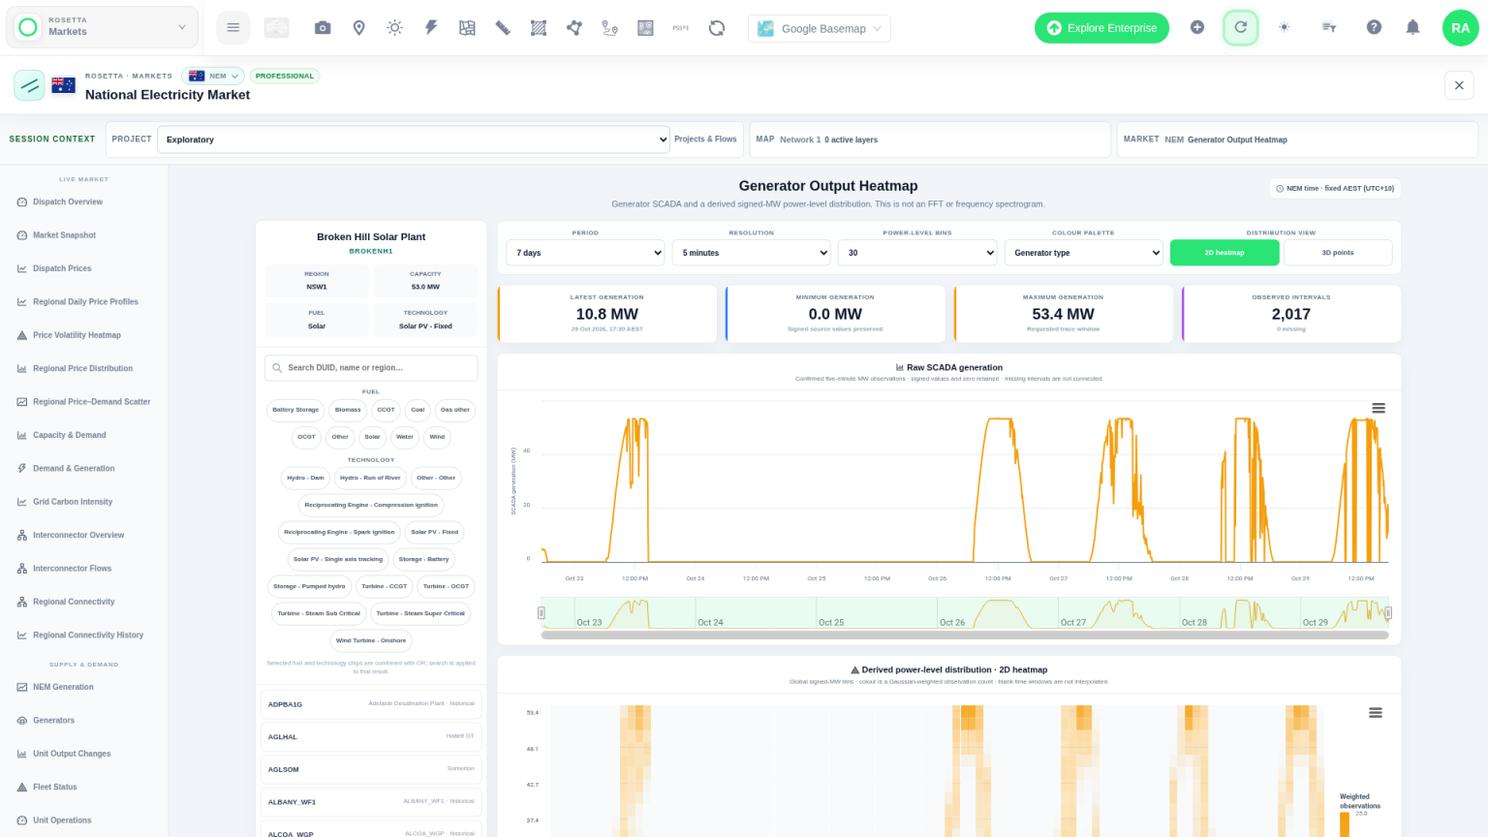Click the DUID search input field
1488x837 pixels.
(x=371, y=368)
